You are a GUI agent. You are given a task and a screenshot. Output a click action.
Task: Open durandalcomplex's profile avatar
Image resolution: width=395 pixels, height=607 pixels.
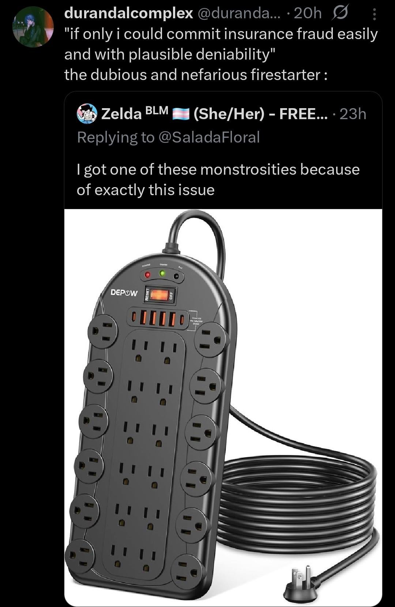coord(33,26)
